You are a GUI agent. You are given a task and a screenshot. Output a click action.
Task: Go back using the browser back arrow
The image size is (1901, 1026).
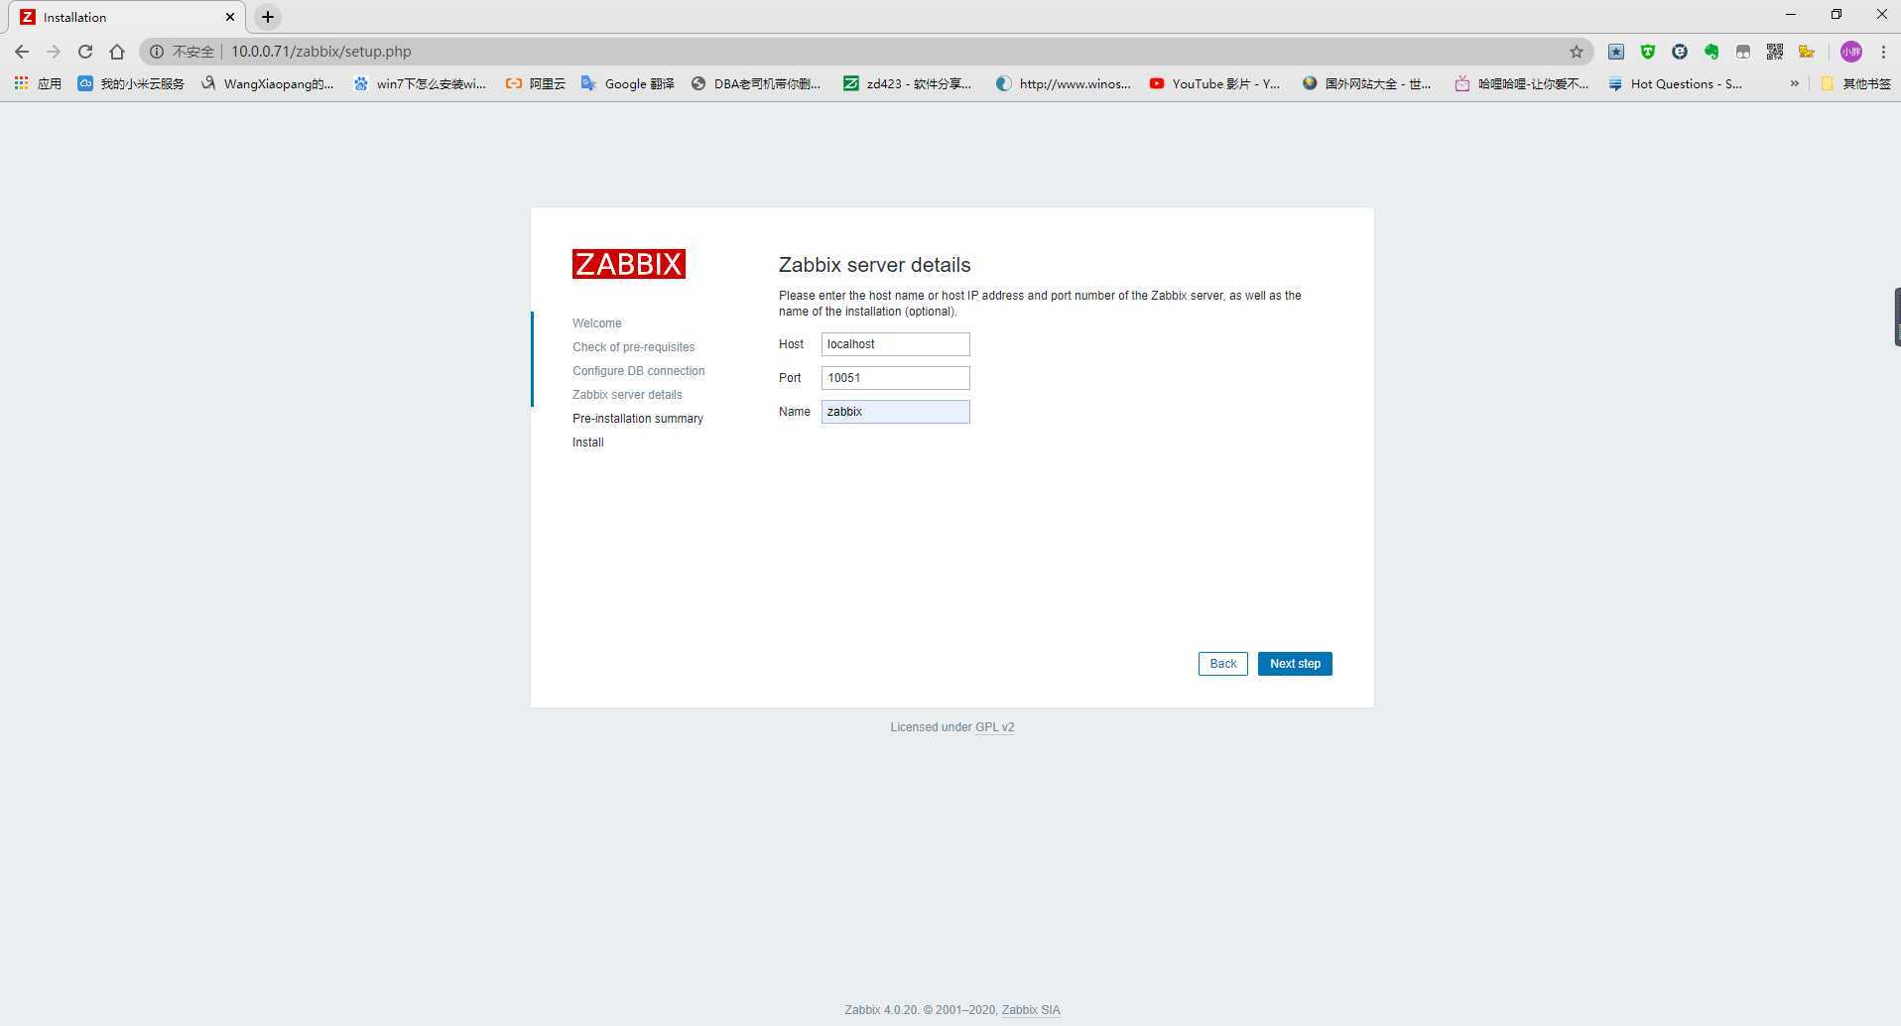[22, 52]
